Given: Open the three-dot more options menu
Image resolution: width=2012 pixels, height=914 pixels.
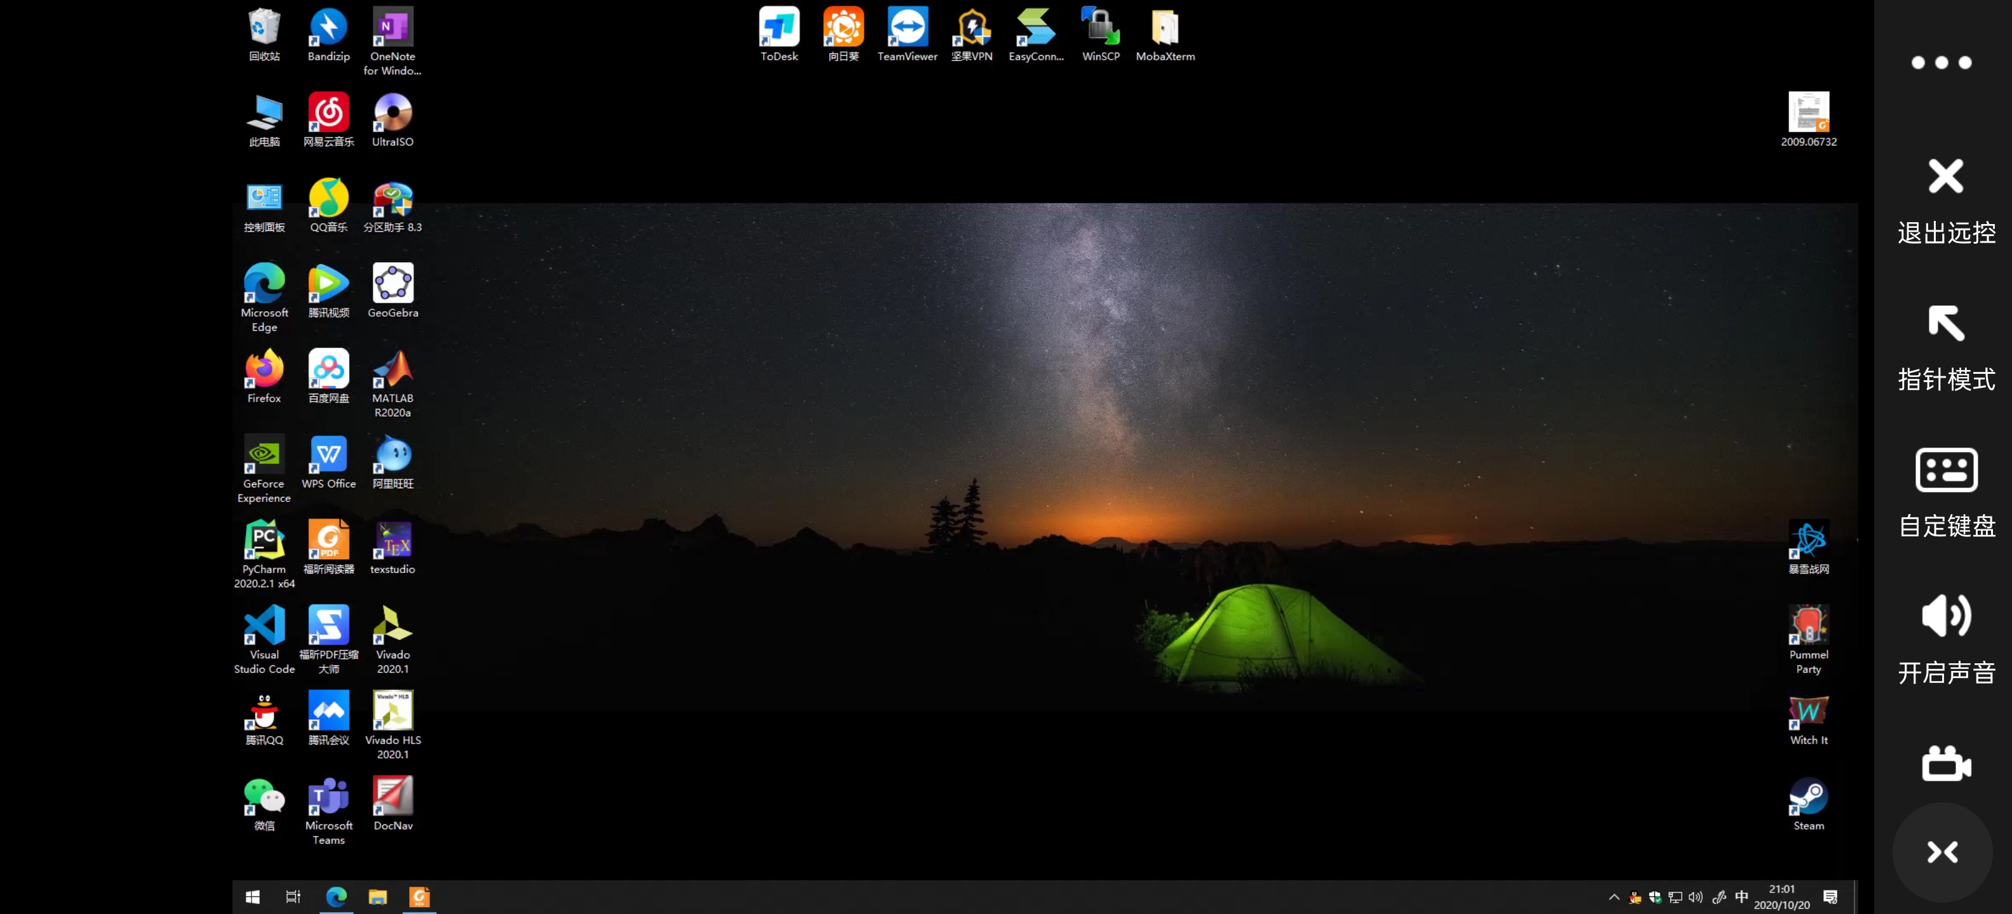Looking at the screenshot, I should 1941,62.
